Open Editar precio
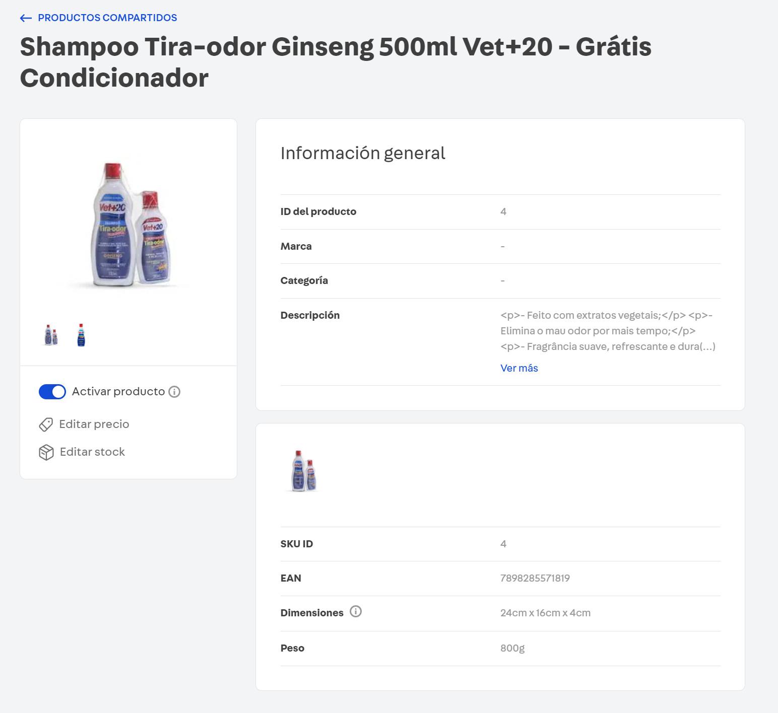 94,424
